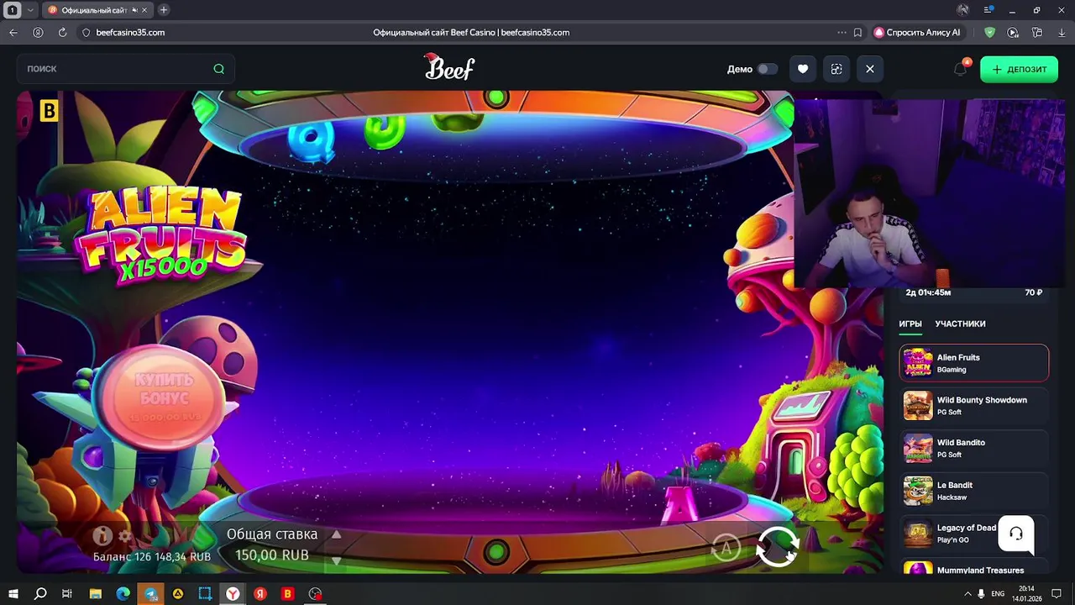The image size is (1075, 605).
Task: Close the game with the X button
Action: click(x=870, y=69)
